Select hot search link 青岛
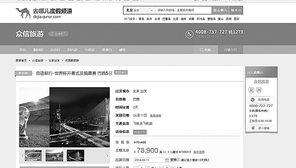296x168 pixels. click(141, 19)
